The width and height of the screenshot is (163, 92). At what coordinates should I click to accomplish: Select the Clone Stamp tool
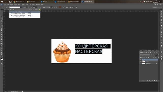2,30
